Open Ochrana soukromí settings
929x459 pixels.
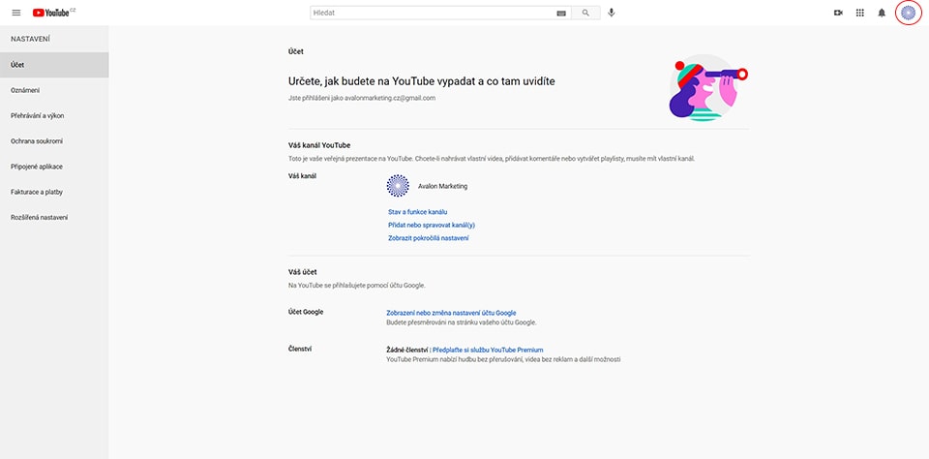[54, 141]
